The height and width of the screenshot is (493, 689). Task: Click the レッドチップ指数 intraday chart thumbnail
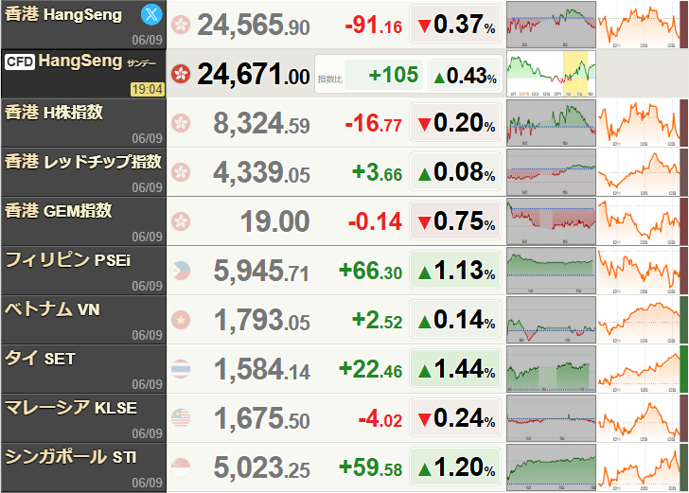pyautogui.click(x=551, y=172)
